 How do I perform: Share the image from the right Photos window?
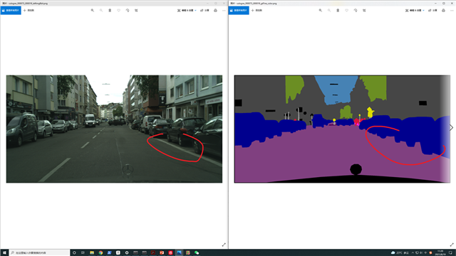432,11
